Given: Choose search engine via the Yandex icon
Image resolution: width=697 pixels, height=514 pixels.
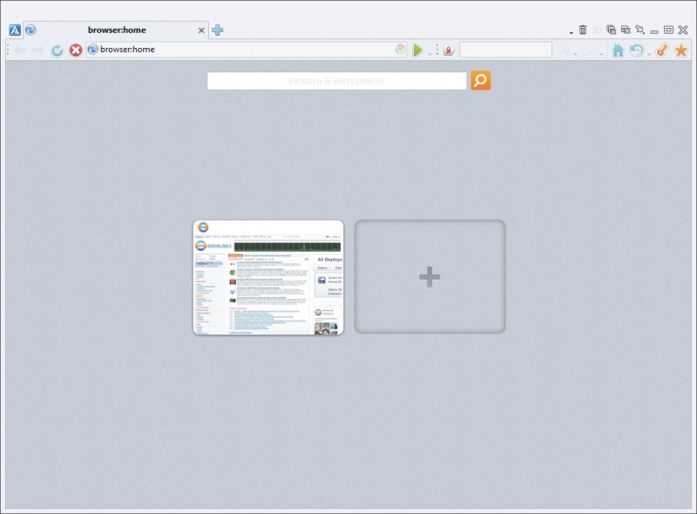Looking at the screenshot, I should [x=449, y=51].
